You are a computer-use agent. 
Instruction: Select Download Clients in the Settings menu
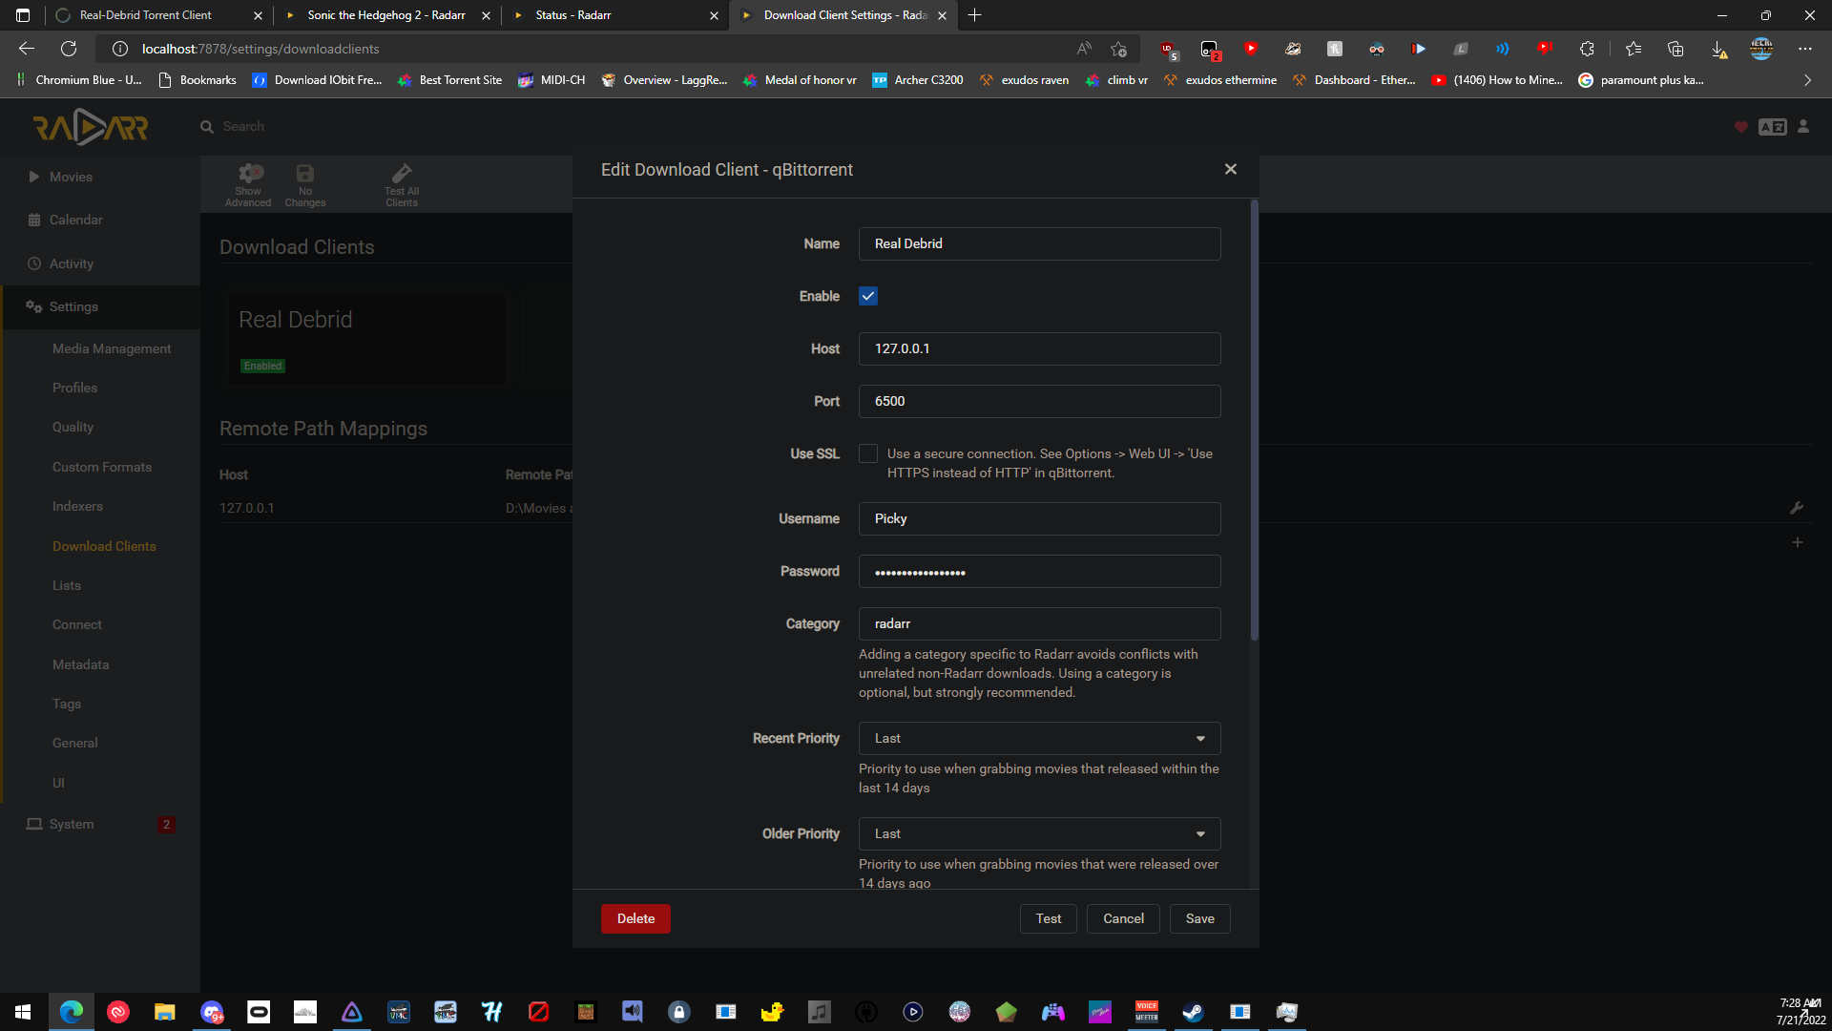point(104,545)
